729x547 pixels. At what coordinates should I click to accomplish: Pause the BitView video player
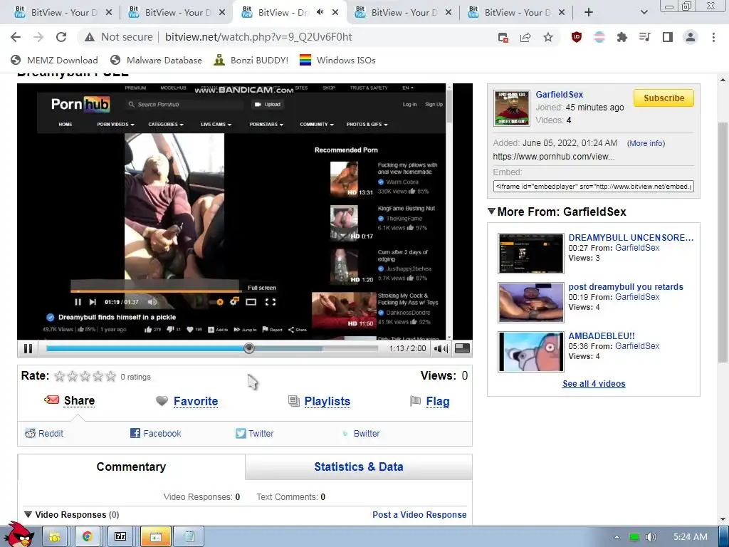tap(28, 348)
